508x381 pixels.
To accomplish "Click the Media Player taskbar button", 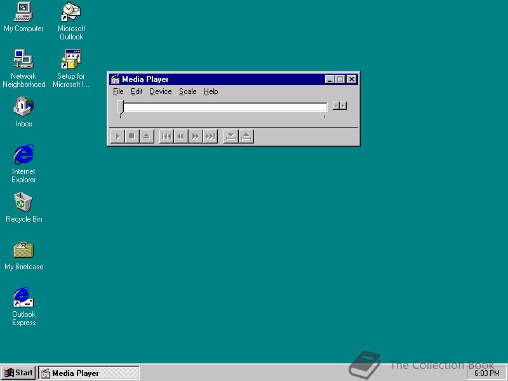I will 89,373.
